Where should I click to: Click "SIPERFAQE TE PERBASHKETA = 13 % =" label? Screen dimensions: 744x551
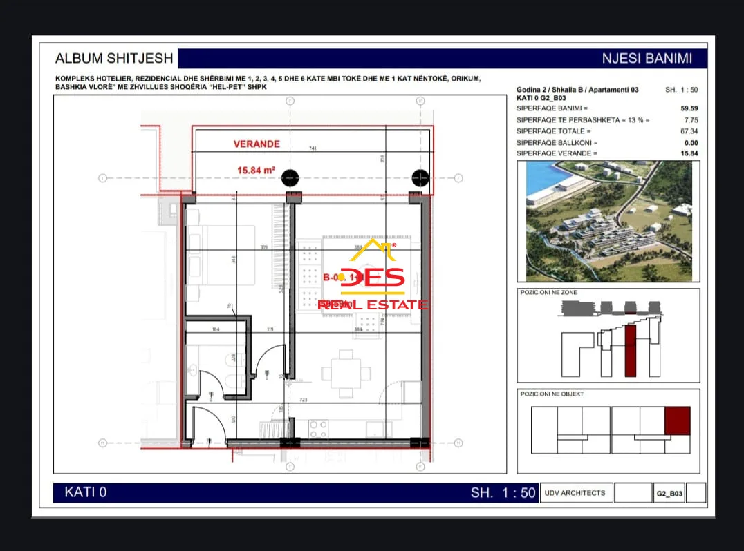coord(583,120)
